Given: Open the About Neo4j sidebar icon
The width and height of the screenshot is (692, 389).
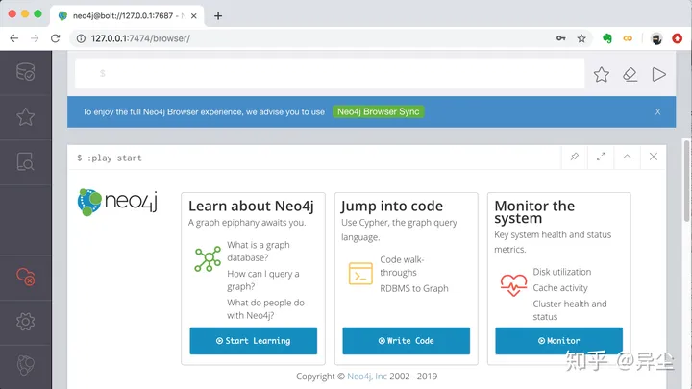Looking at the screenshot, I should 26,366.
